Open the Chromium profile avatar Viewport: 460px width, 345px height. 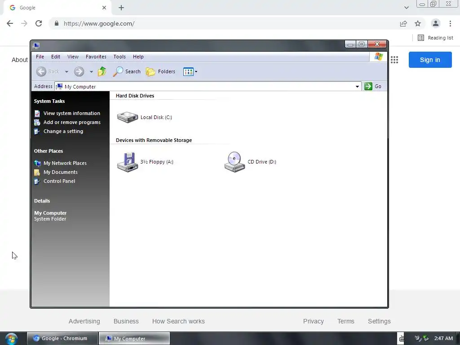click(x=436, y=23)
